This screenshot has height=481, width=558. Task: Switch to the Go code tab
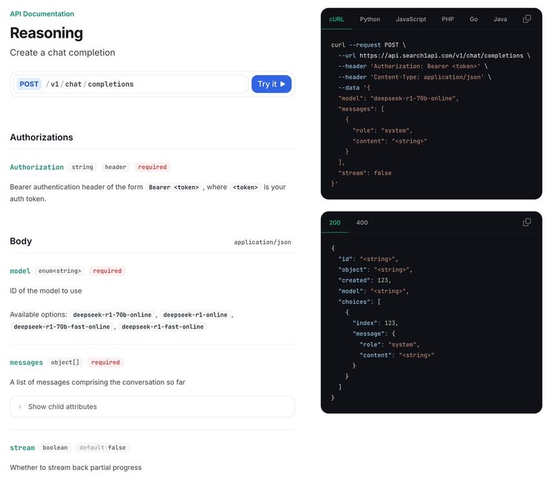(x=473, y=19)
